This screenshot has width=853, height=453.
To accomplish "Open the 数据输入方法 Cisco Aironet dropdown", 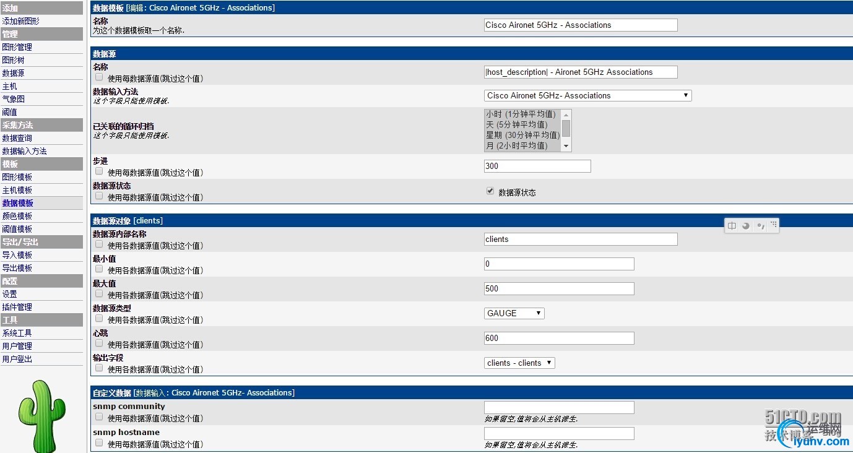I will (588, 95).
